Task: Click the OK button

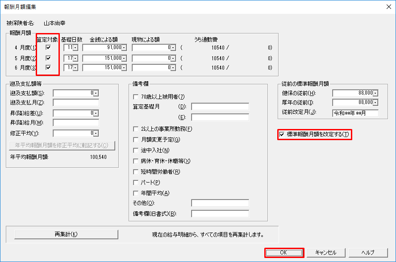Action: pos(284,253)
